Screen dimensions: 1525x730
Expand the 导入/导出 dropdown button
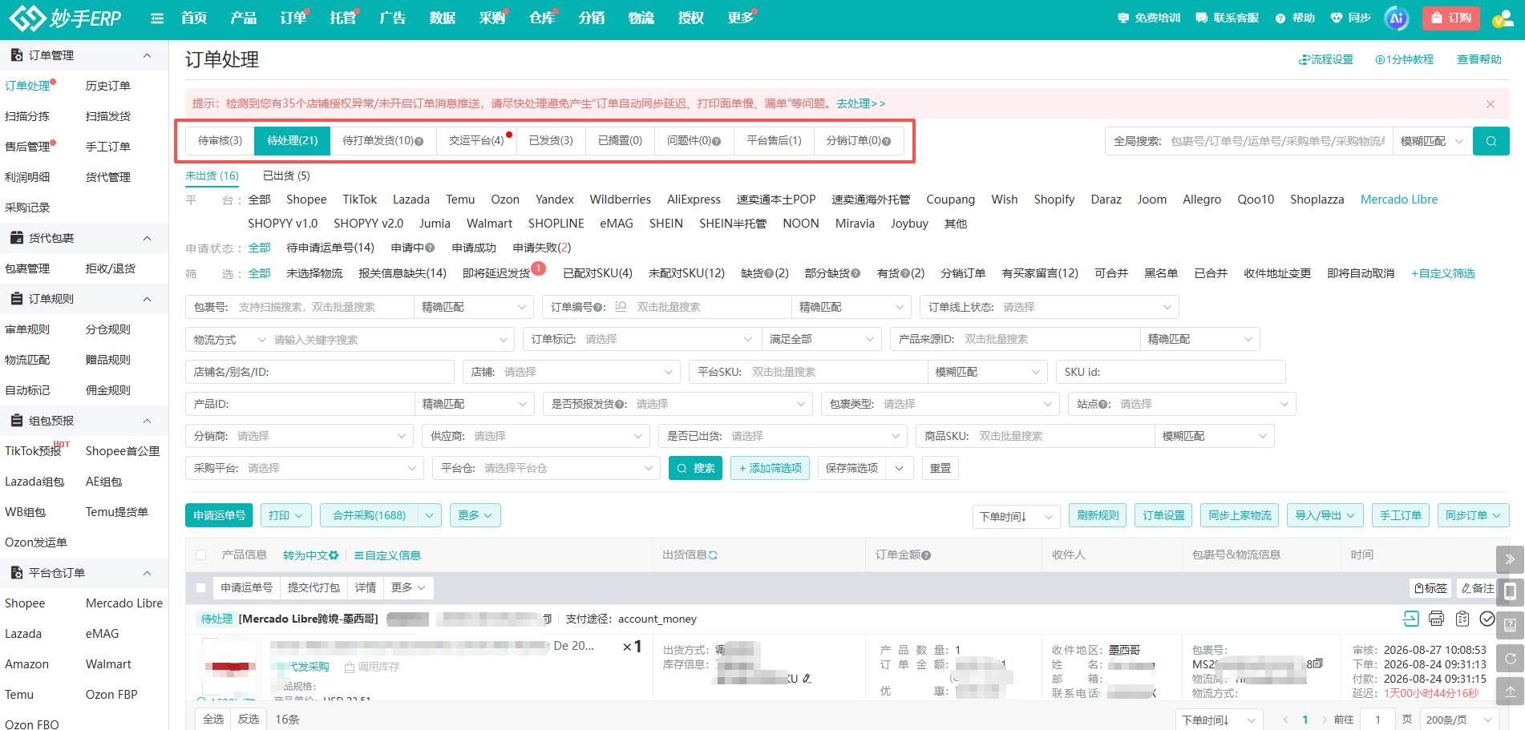click(x=1325, y=515)
